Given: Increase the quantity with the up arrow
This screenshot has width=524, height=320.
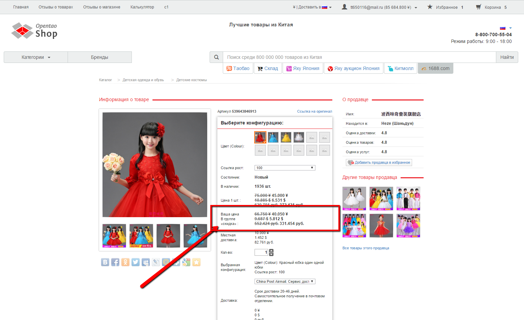Looking at the screenshot, I should pos(271,251).
